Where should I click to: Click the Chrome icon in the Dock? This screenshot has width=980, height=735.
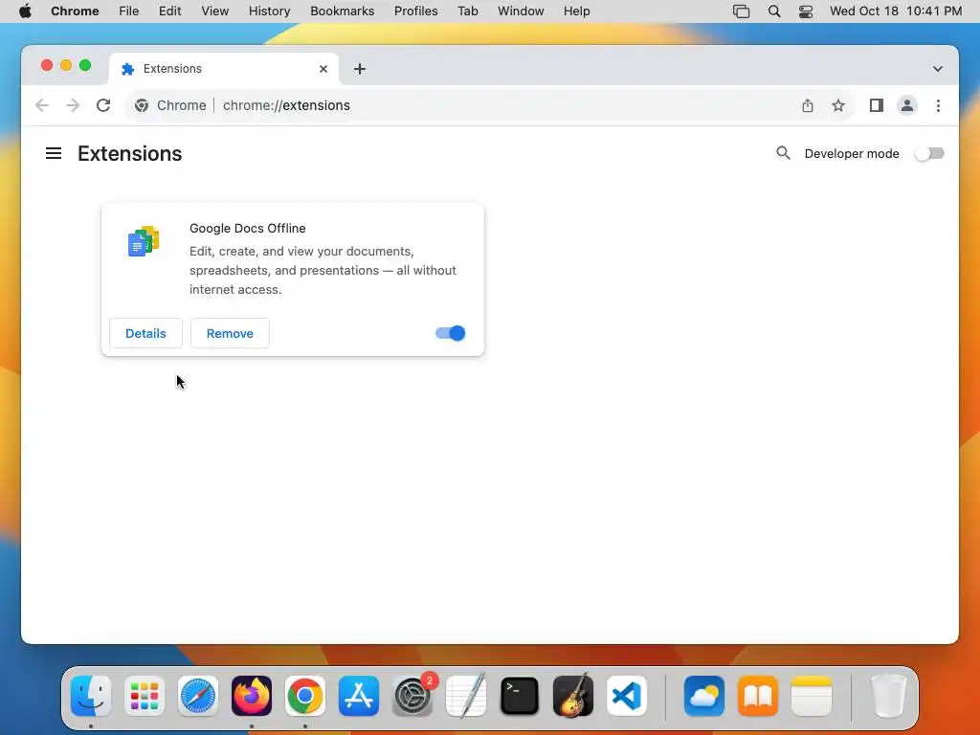coord(305,696)
